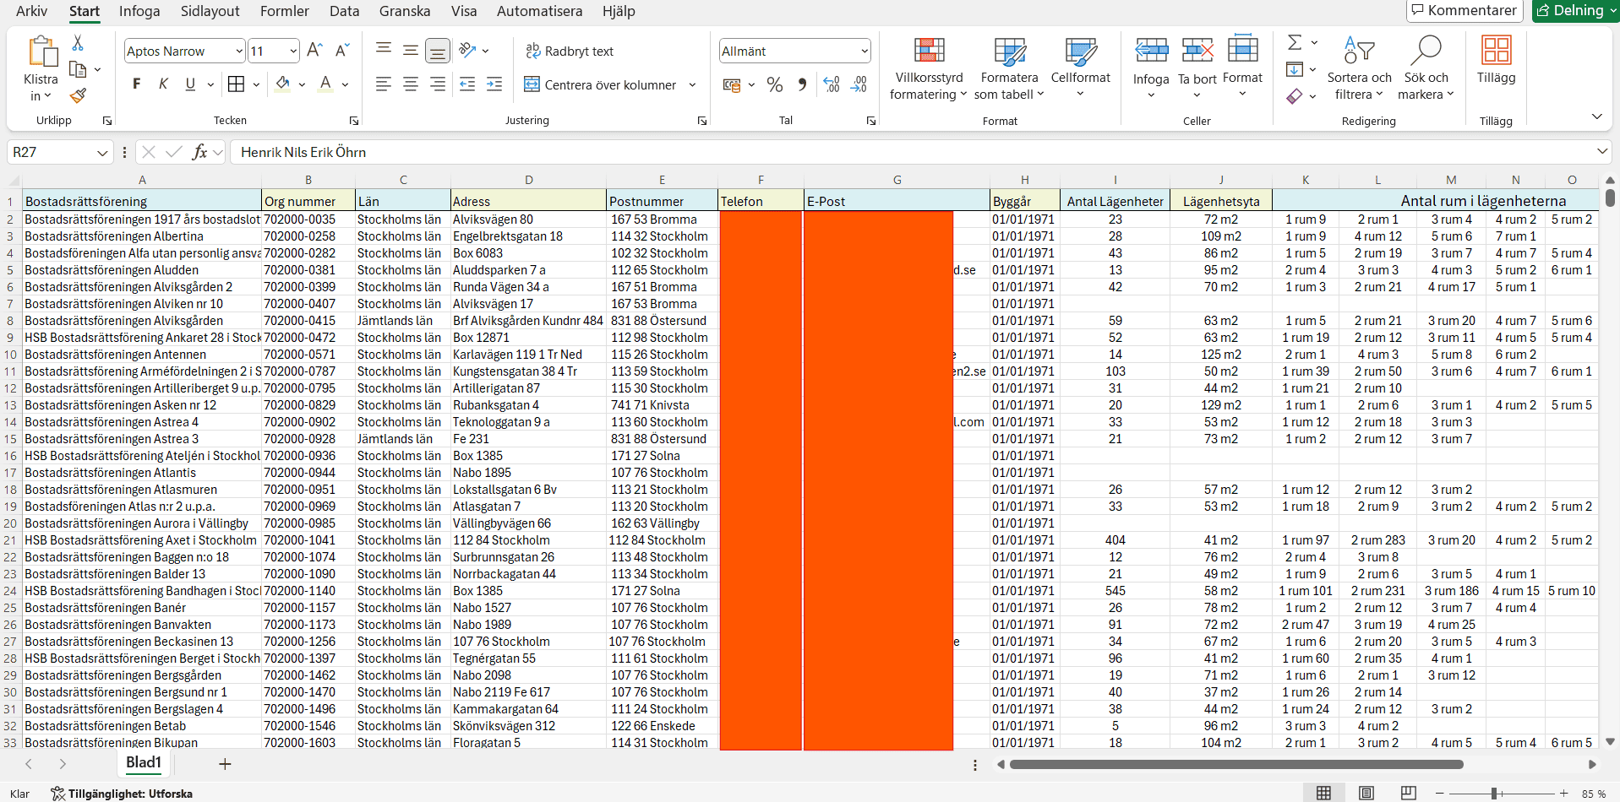Viewport: 1620px width, 802px height.
Task: Toggle Radbryt text wrapping
Action: click(570, 51)
